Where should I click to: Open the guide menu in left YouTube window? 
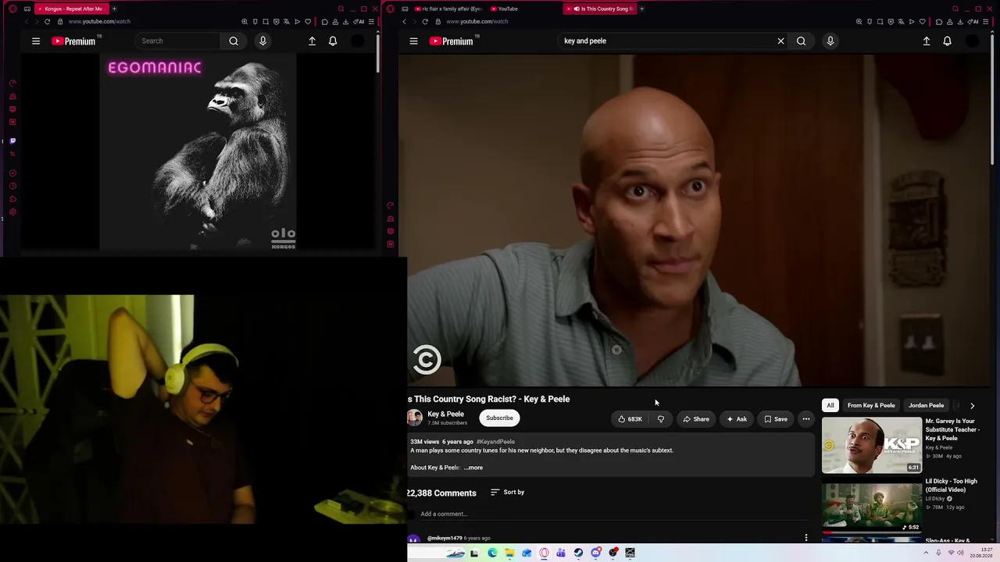(x=36, y=41)
